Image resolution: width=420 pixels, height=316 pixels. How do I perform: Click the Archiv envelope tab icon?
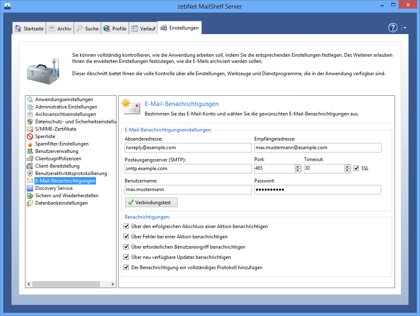52,28
